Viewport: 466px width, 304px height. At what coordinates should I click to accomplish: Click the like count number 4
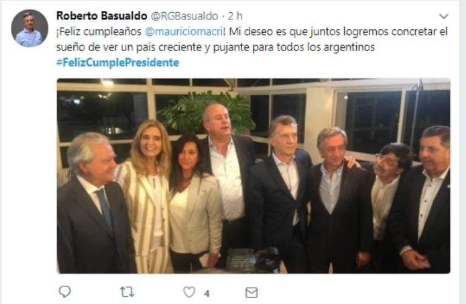(x=207, y=294)
